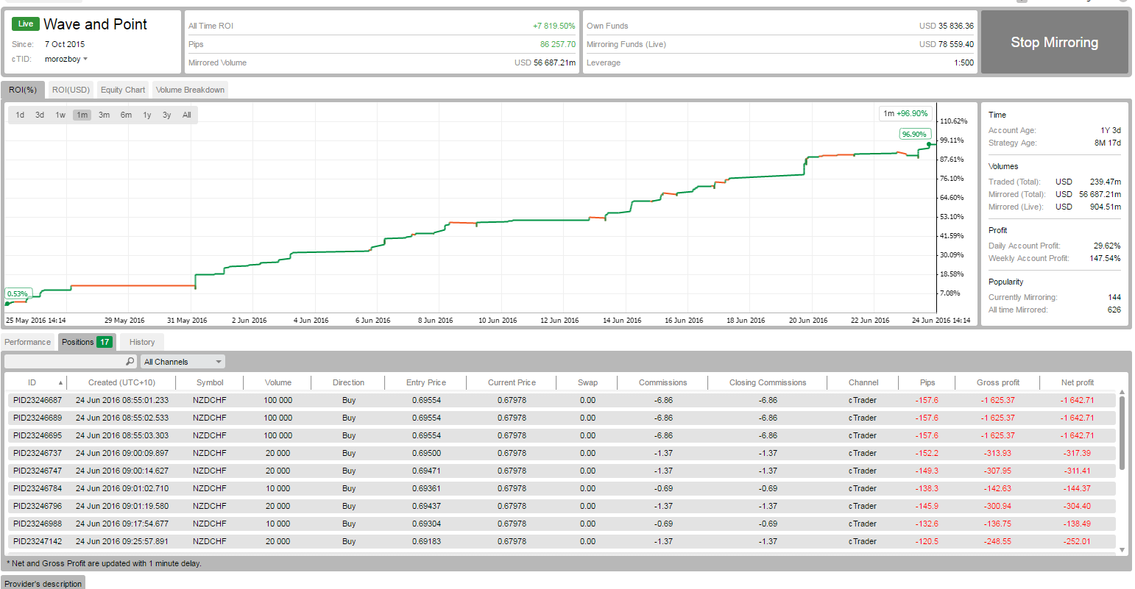The height and width of the screenshot is (589, 1135).
Task: Sort positions by the Net profit column
Action: pyautogui.click(x=1077, y=382)
